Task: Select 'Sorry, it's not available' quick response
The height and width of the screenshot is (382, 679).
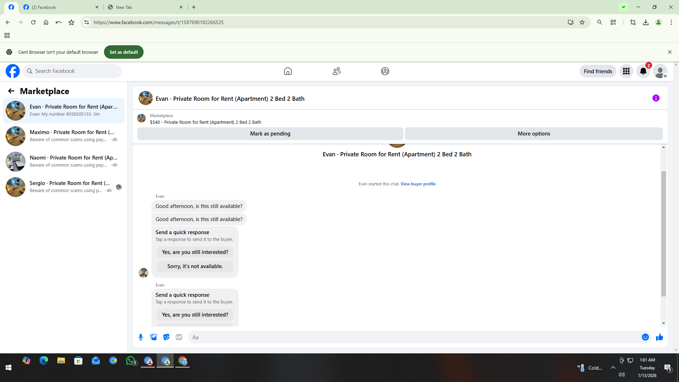Action: (x=195, y=266)
